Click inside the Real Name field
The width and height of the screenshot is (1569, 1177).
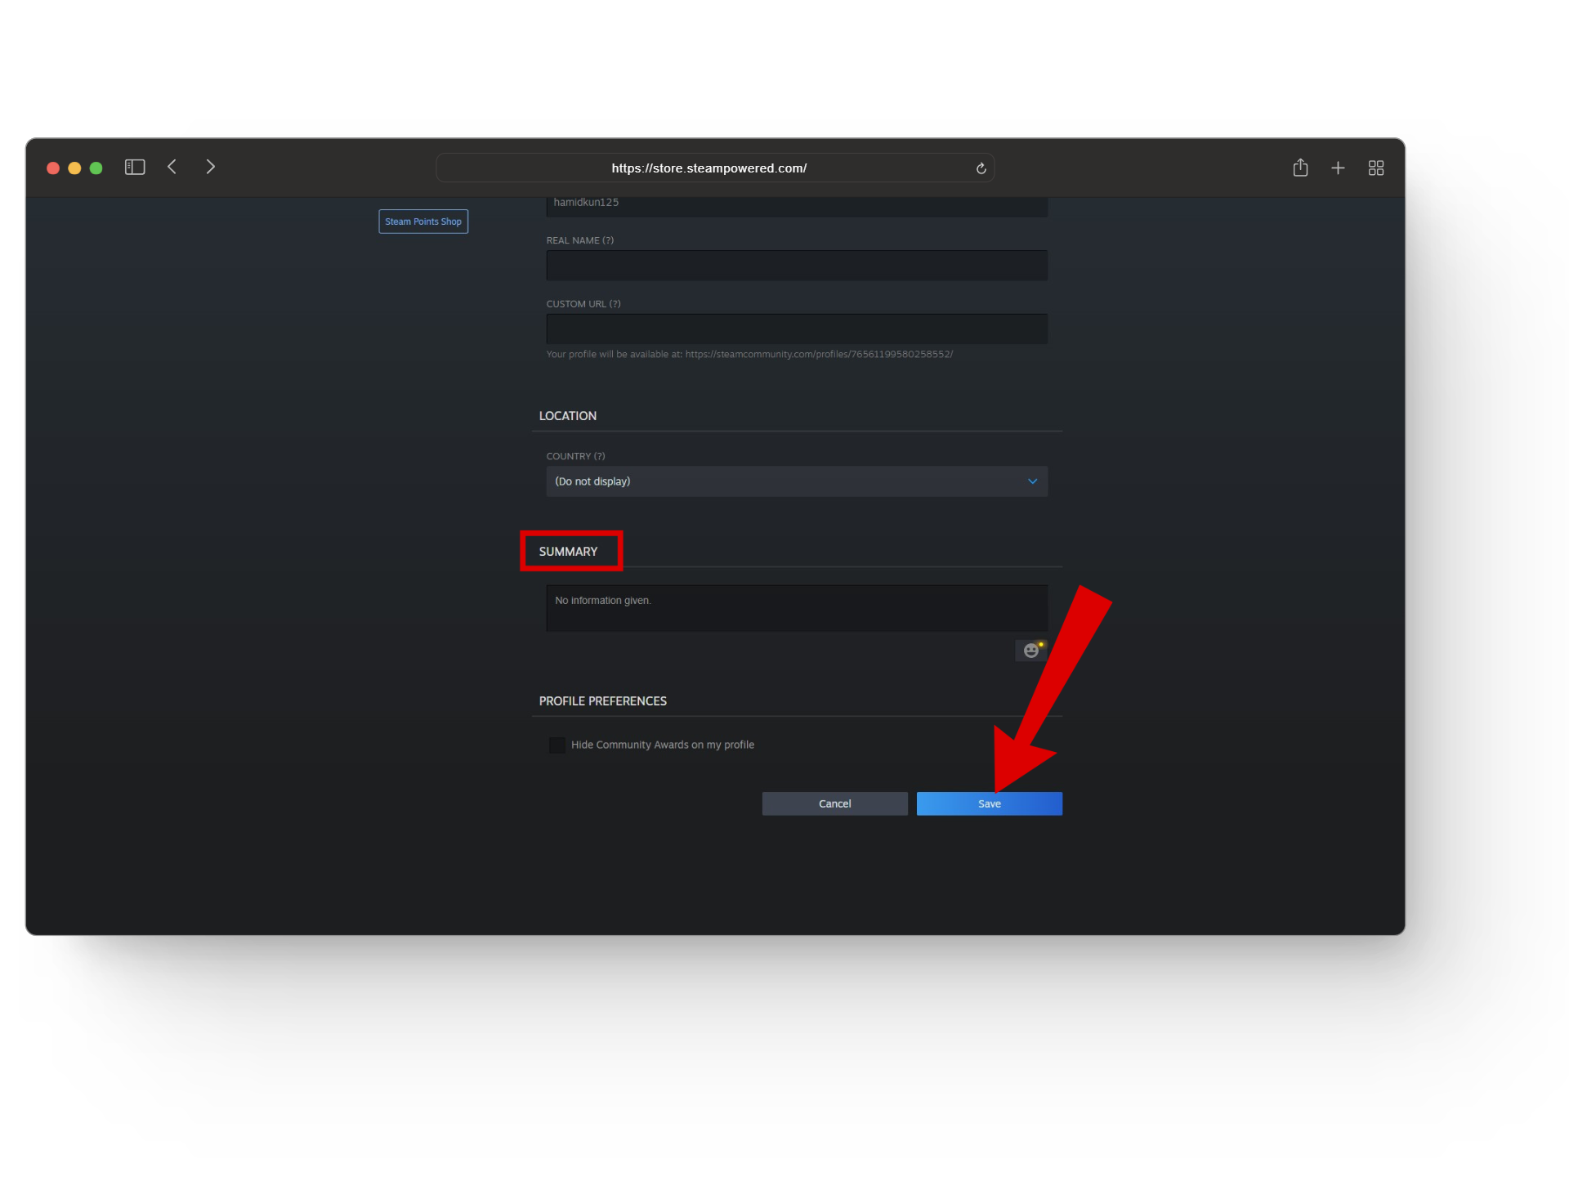pos(796,266)
